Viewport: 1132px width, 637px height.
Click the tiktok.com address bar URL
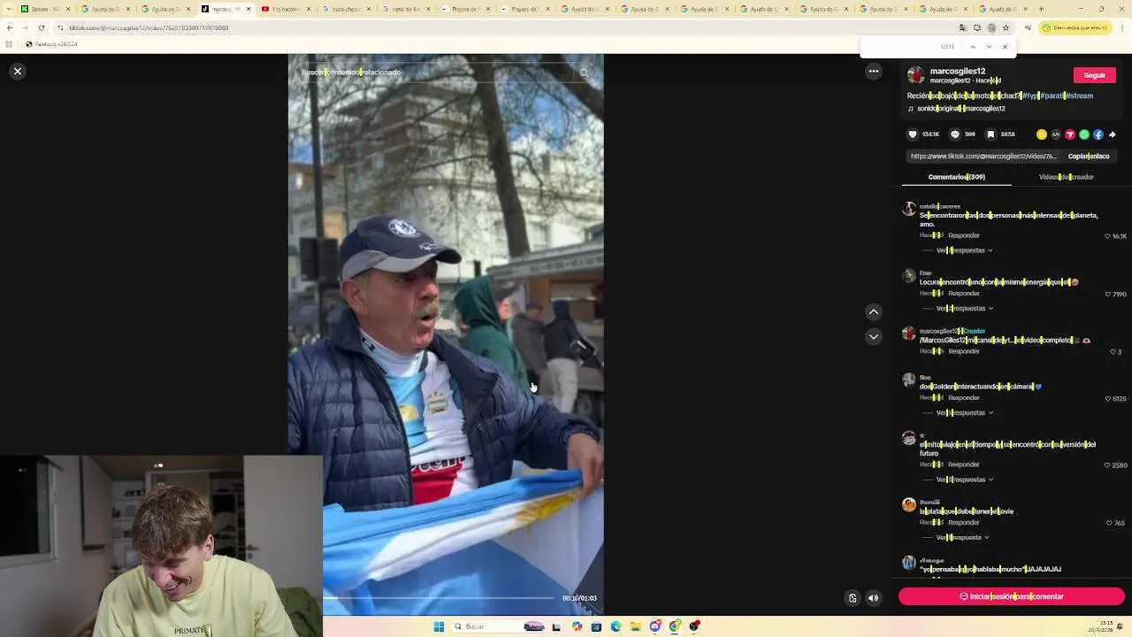(149, 28)
